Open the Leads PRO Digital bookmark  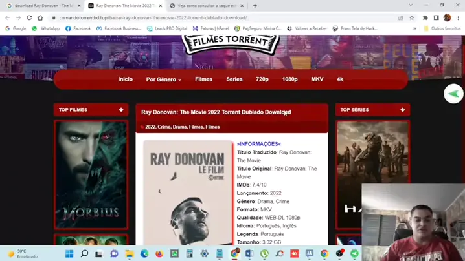pos(167,28)
